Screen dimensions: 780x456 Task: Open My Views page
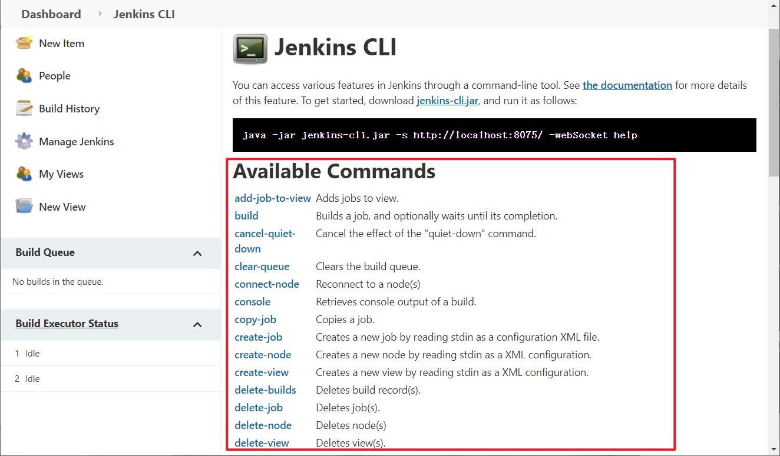coord(61,174)
